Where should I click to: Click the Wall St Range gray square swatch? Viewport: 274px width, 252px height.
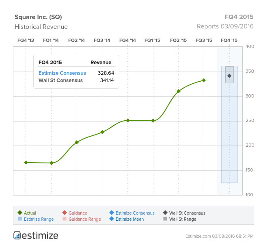[165, 219]
